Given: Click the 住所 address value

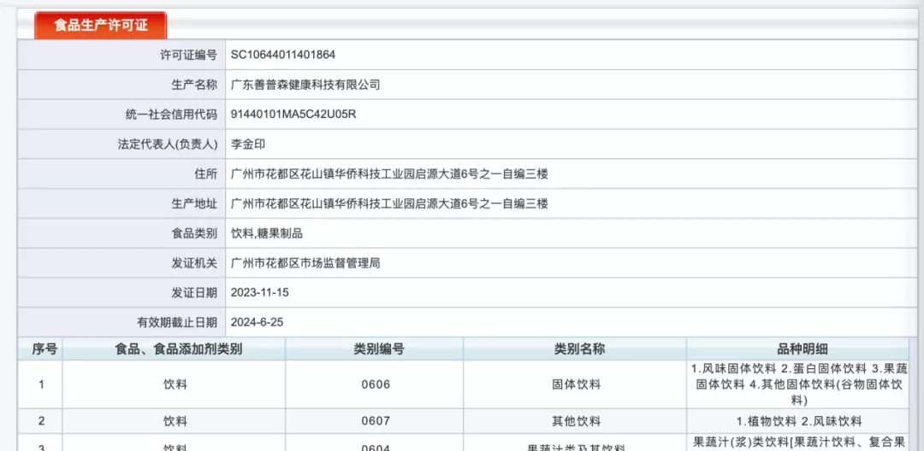Looking at the screenshot, I should 389,174.
